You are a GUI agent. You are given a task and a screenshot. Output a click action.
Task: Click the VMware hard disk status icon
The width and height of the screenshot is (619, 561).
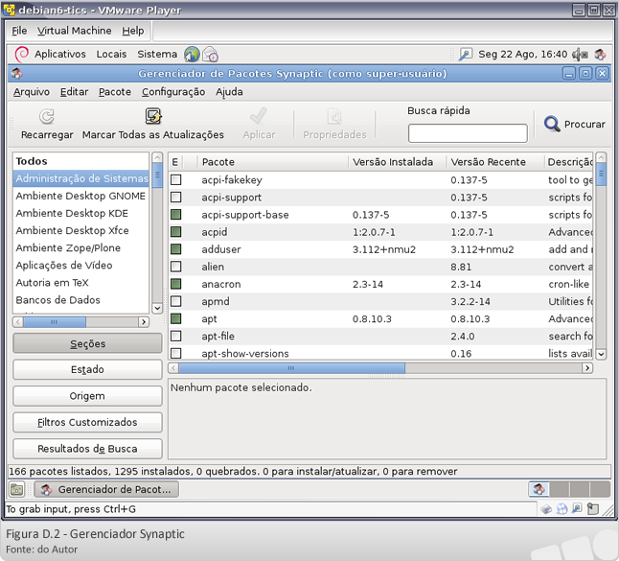[546, 509]
